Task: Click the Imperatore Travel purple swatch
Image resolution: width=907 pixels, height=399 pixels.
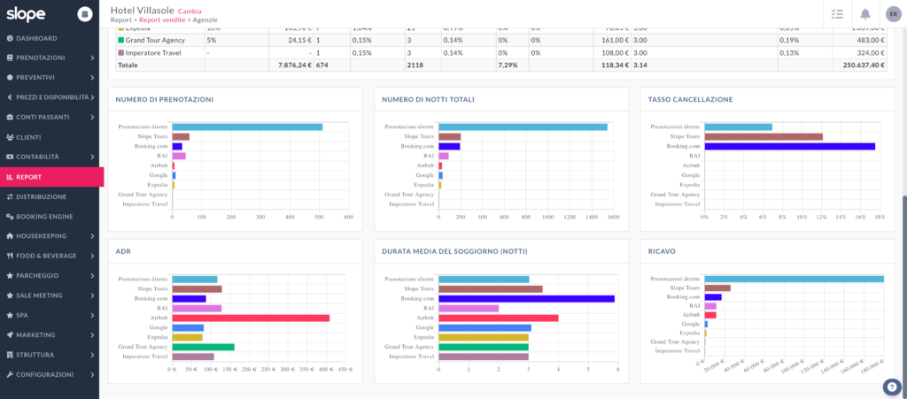Action: [x=120, y=52]
